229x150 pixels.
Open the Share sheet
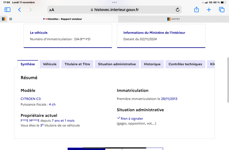tap(196, 9)
